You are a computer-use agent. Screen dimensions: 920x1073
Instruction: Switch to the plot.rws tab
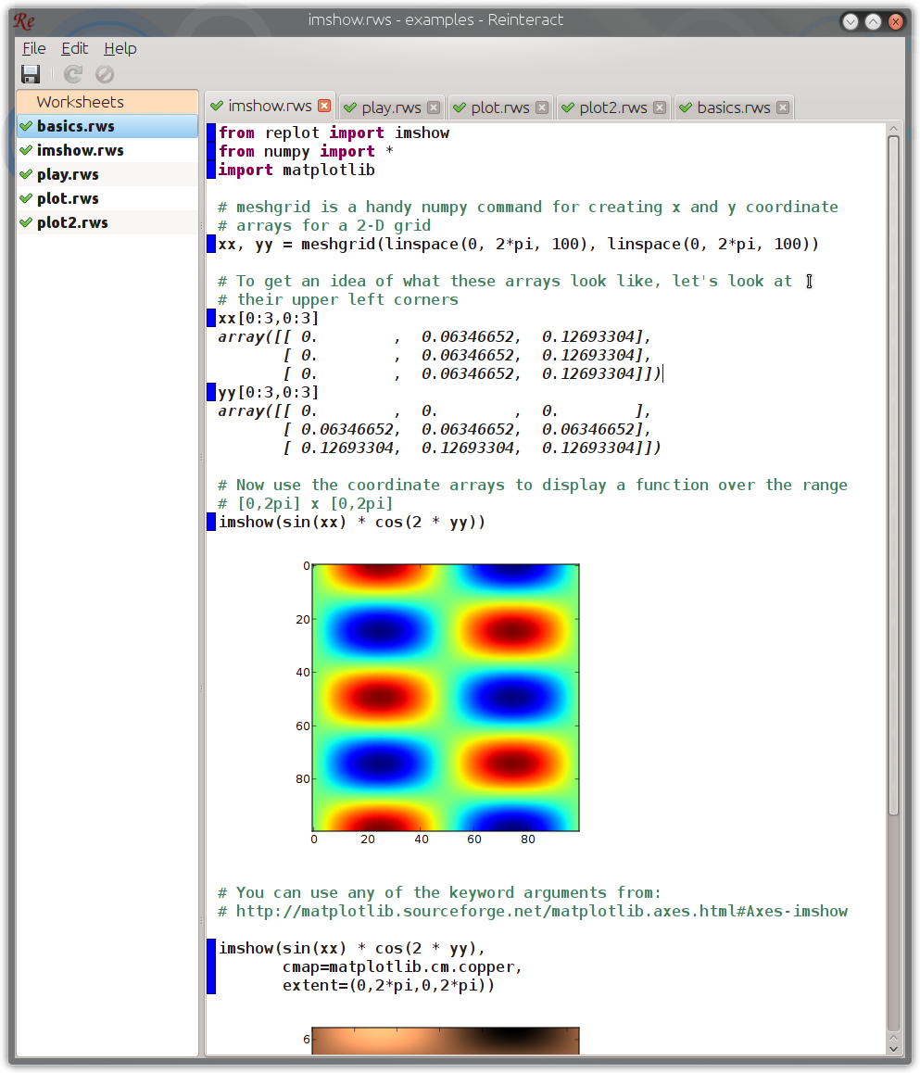(x=500, y=107)
